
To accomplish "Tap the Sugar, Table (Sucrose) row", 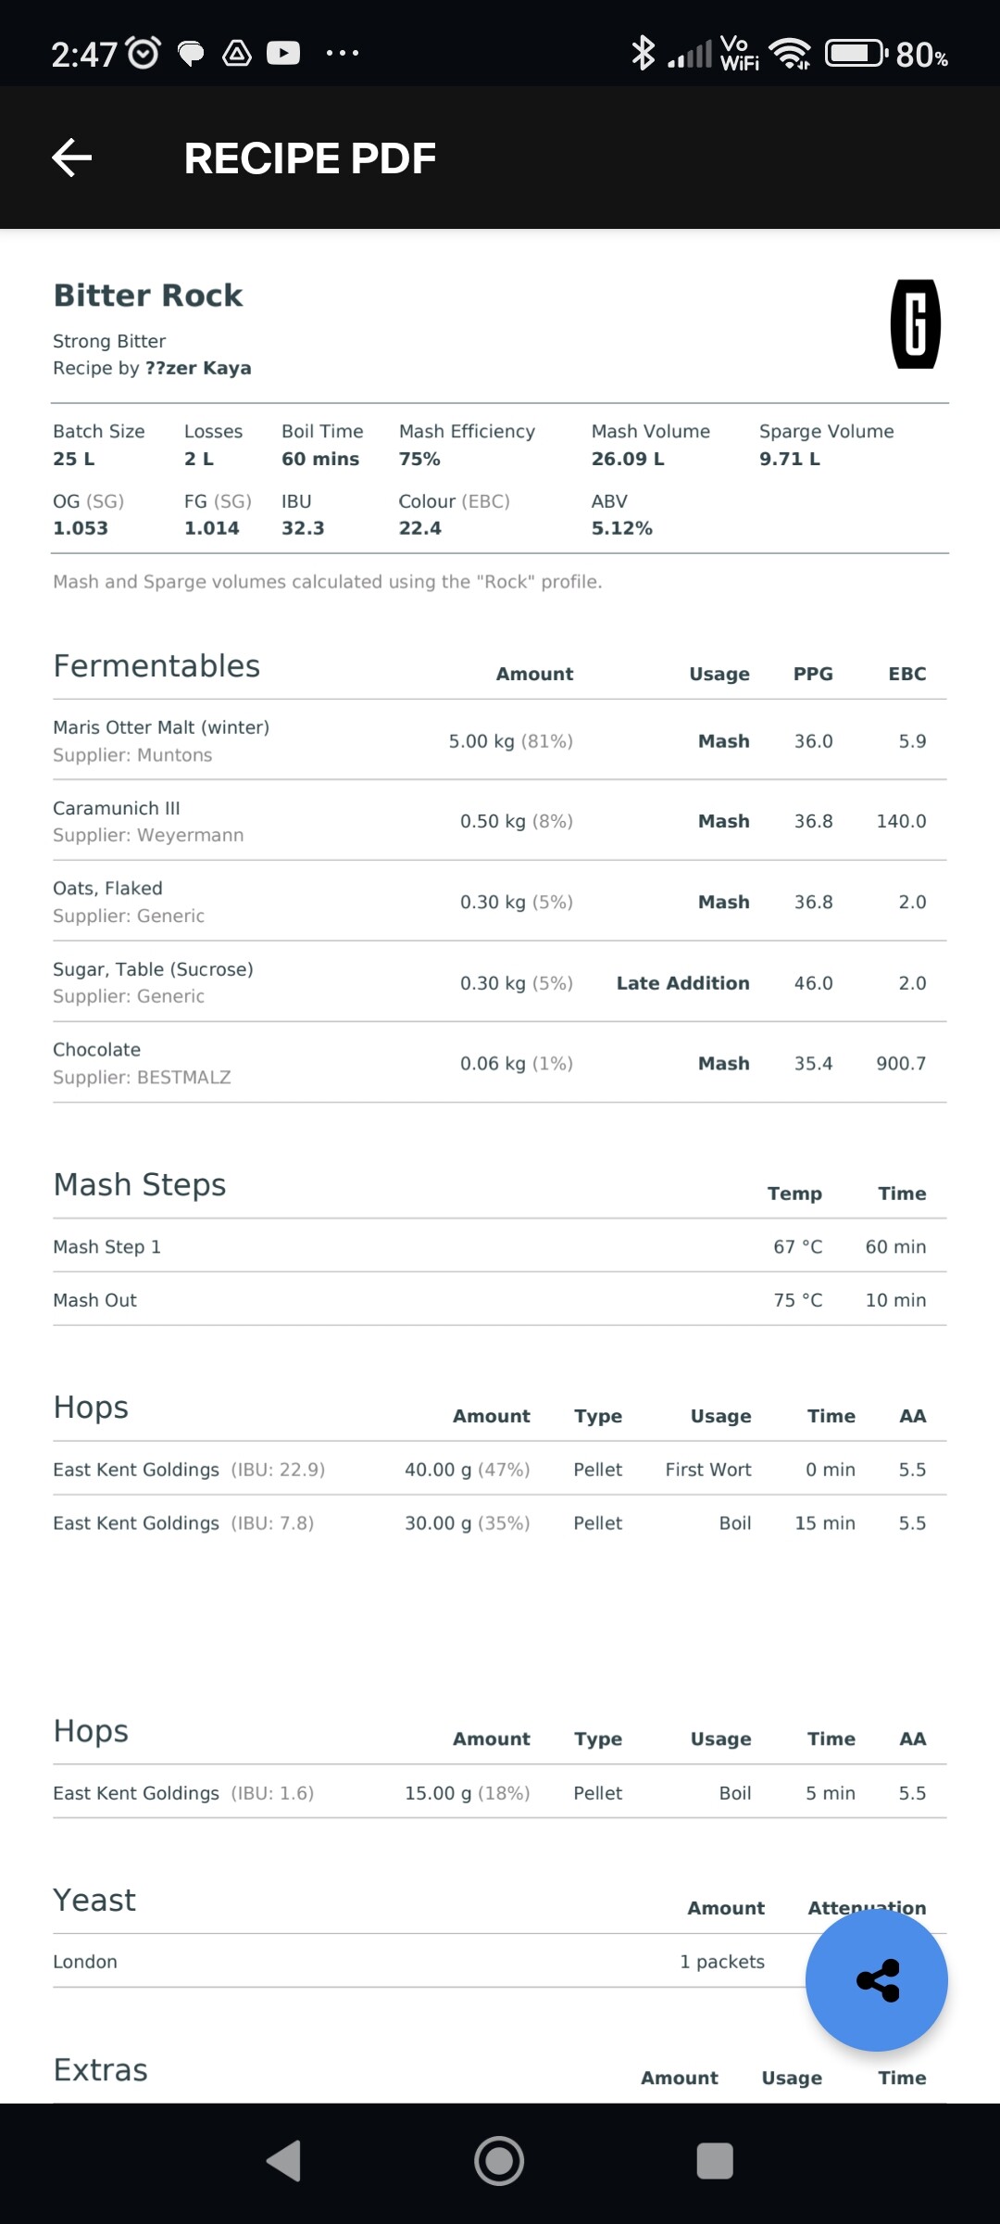I will (x=500, y=982).
